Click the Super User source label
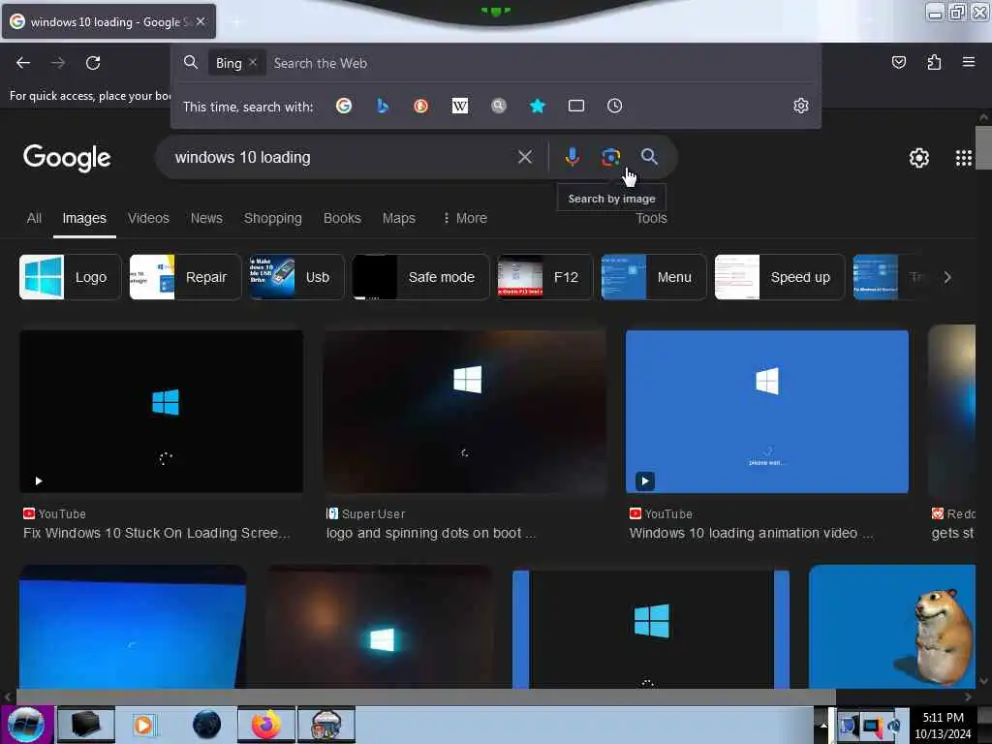This screenshot has height=744, width=992. click(x=373, y=513)
